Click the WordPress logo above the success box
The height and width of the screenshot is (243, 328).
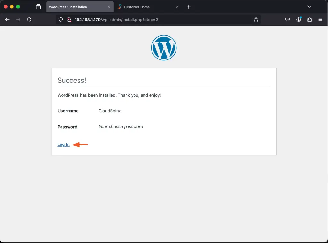click(x=164, y=47)
